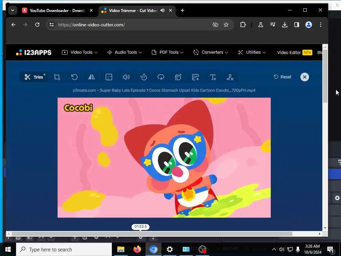Select the Add Text tool icon
The height and width of the screenshot is (256, 341).
(213, 77)
